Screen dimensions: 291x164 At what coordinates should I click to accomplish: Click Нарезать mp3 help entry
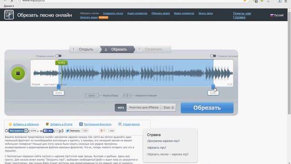click(x=156, y=148)
